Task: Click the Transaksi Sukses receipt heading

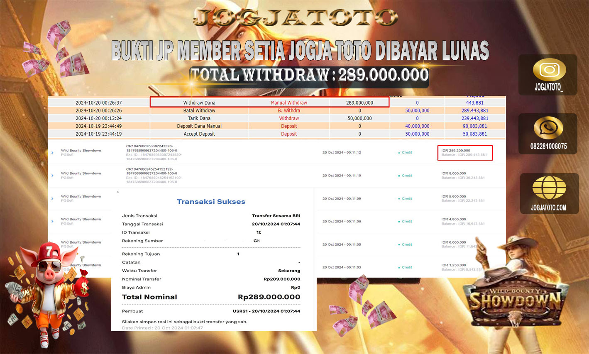Action: click(x=211, y=202)
